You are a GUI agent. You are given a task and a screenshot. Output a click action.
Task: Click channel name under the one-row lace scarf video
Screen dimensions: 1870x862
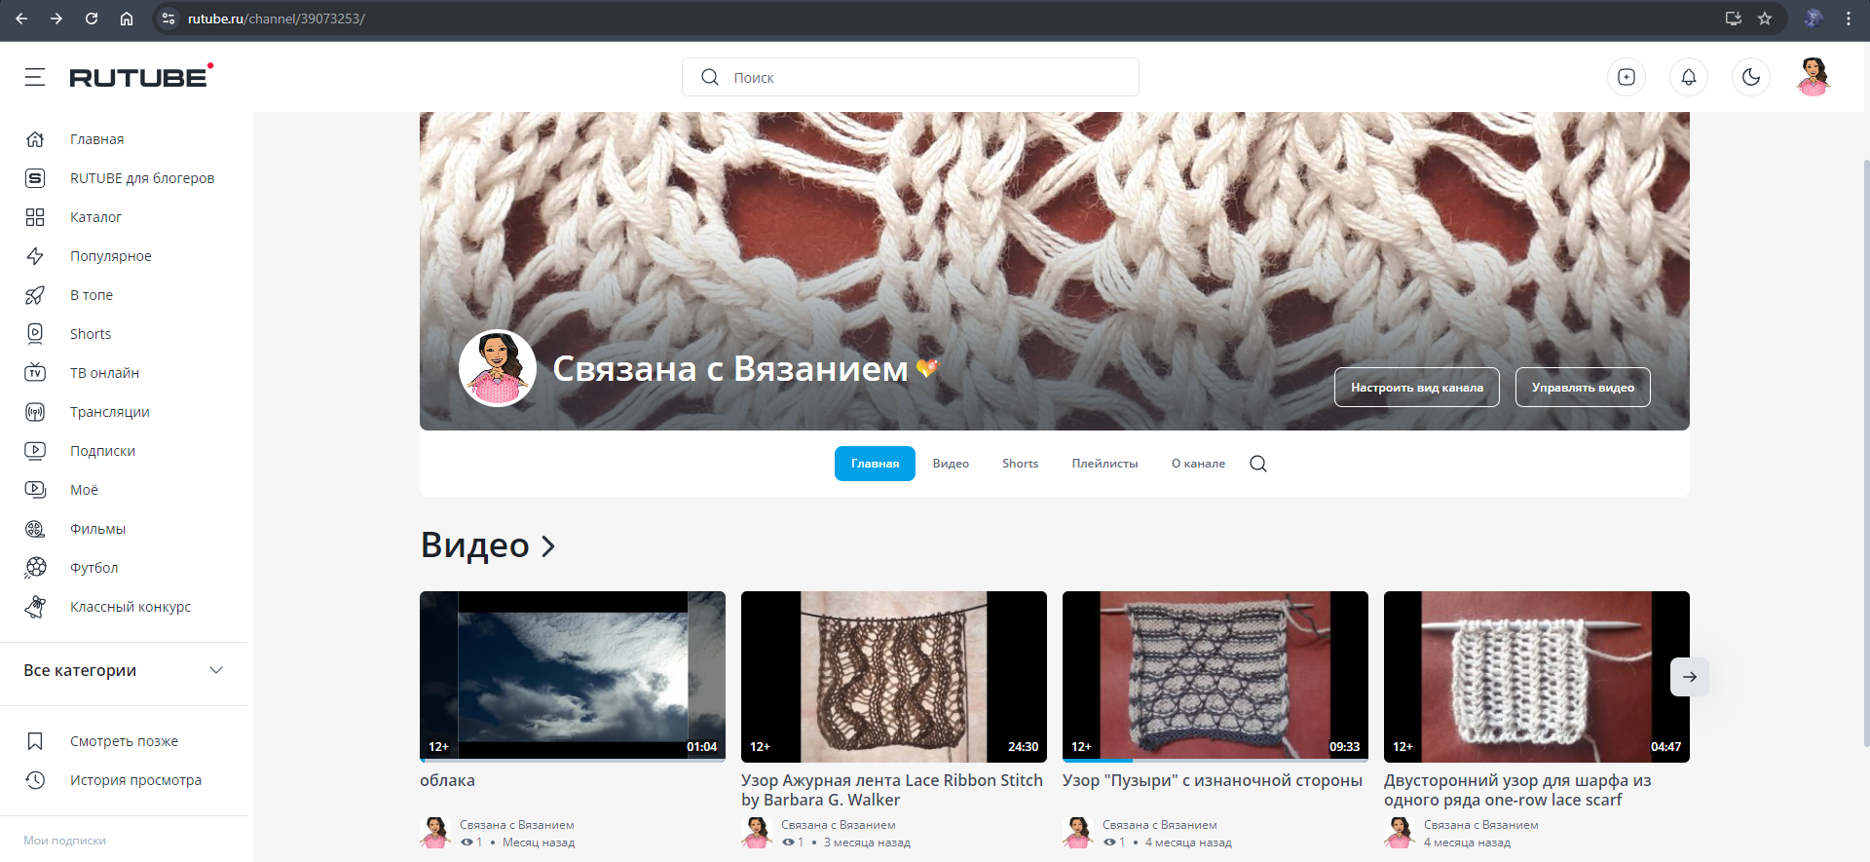(1481, 825)
